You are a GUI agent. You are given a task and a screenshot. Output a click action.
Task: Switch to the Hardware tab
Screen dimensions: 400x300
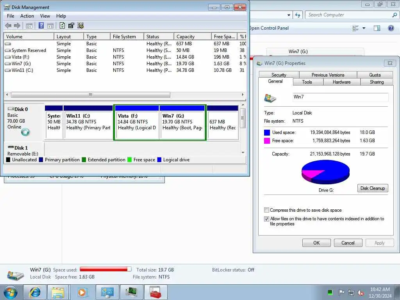point(341,82)
